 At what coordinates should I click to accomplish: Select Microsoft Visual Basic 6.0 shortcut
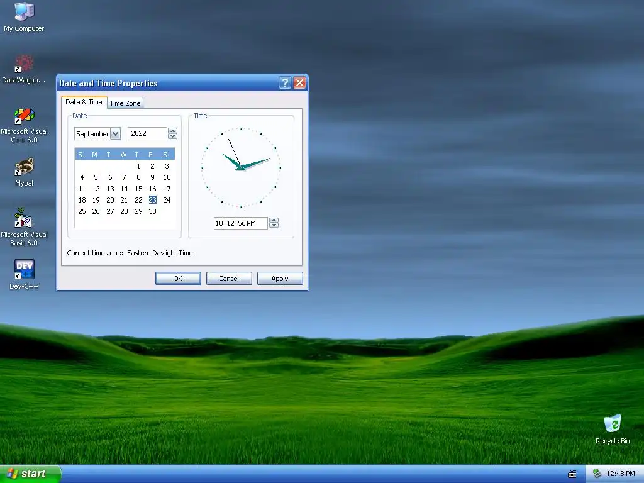(x=24, y=226)
